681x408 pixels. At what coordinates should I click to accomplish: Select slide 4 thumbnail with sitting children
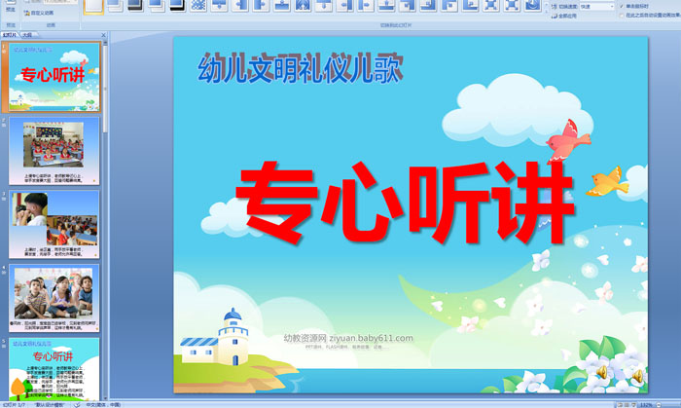[54, 298]
